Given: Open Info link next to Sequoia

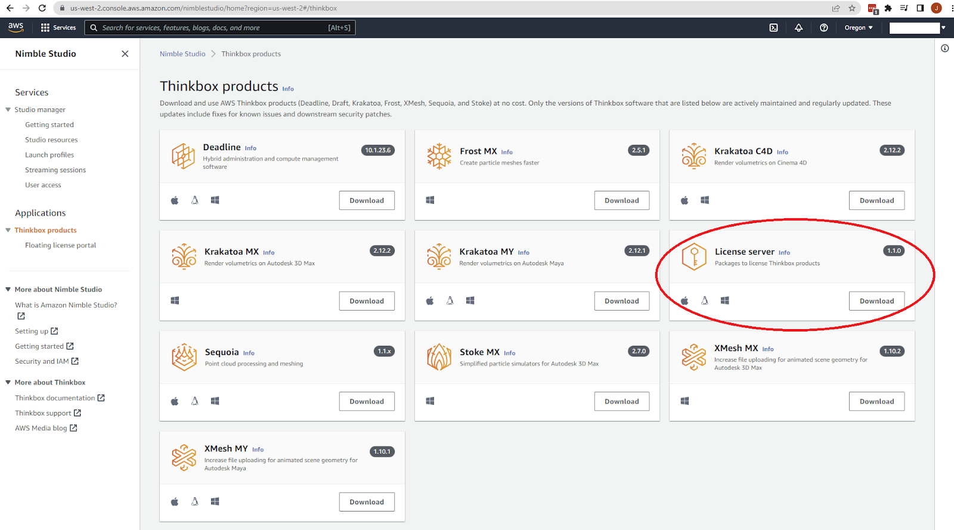Looking at the screenshot, I should (x=249, y=354).
